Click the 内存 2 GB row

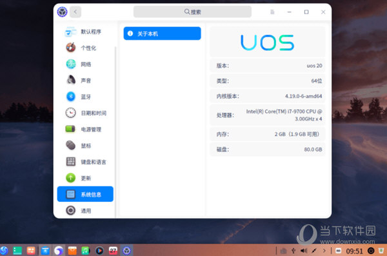pyautogui.click(x=267, y=134)
